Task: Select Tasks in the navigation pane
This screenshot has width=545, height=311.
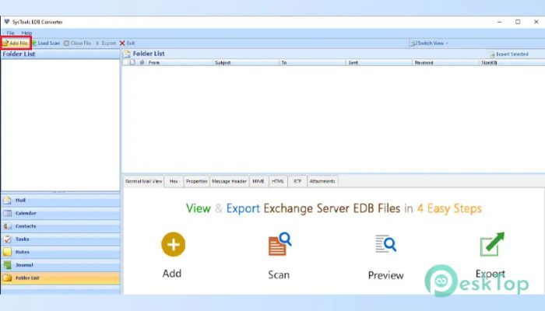Action: tap(61, 239)
